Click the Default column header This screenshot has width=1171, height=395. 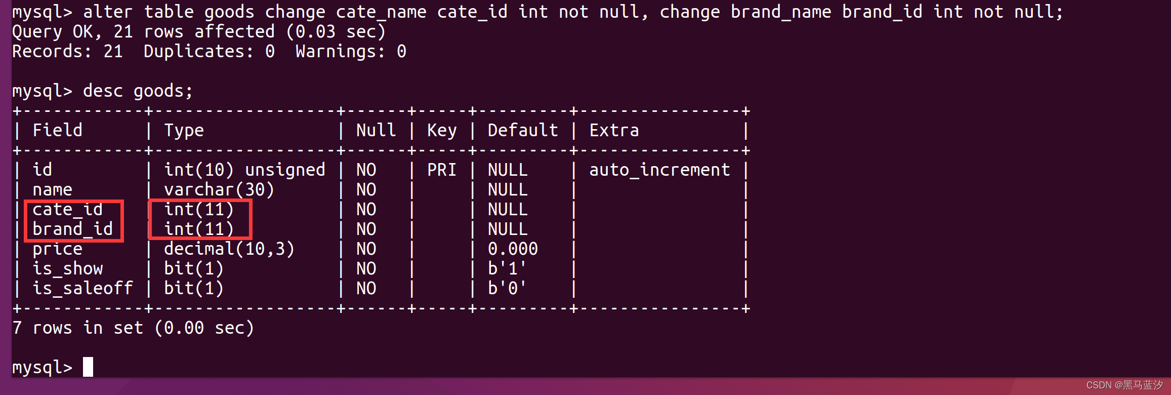tap(523, 130)
